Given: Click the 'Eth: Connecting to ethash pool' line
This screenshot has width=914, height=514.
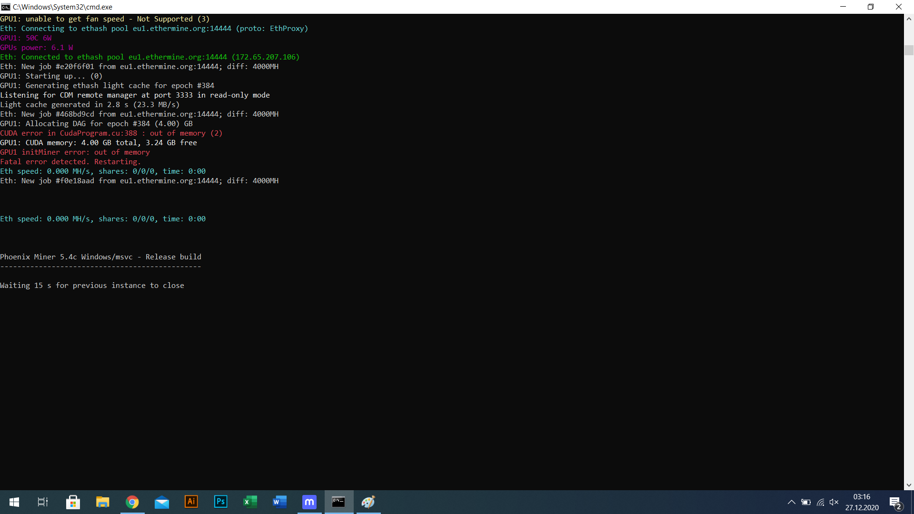Looking at the screenshot, I should click(154, 29).
